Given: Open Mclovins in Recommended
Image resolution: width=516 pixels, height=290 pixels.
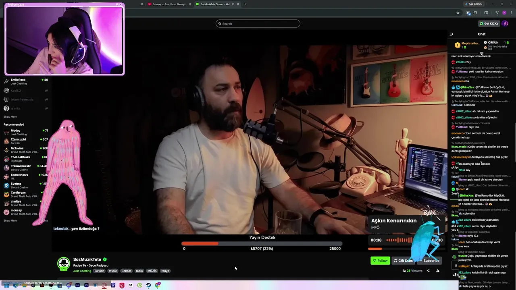Looking at the screenshot, I should (26, 150).
